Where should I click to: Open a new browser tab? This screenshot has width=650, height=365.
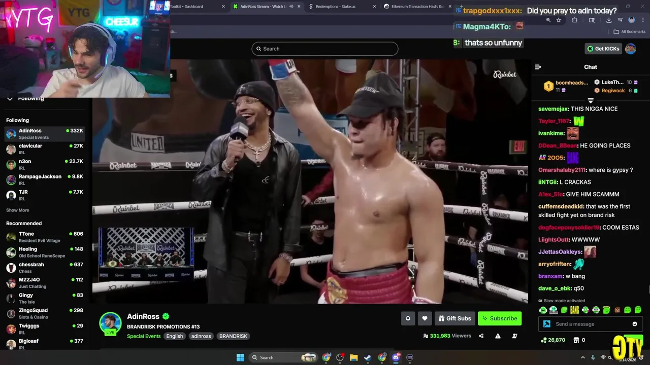coord(461,7)
